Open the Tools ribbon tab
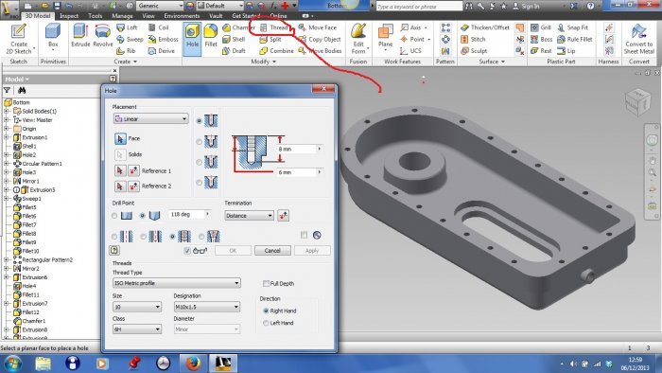662x373 pixels. point(95,16)
